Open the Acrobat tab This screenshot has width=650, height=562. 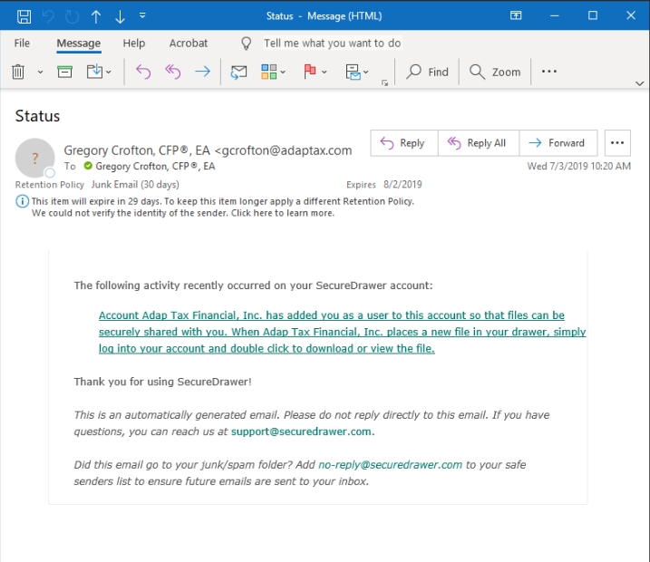(189, 44)
